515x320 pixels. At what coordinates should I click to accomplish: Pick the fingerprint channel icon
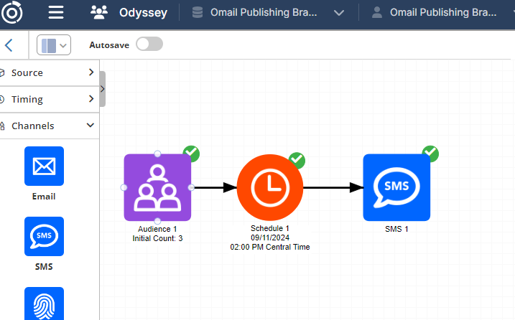point(44,304)
